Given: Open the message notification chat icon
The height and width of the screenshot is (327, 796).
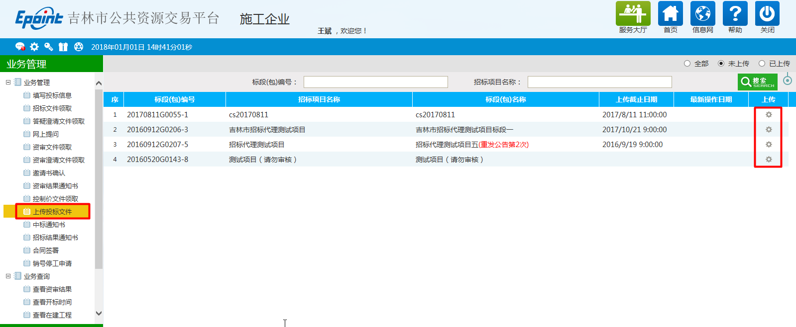Looking at the screenshot, I should pos(20,47).
